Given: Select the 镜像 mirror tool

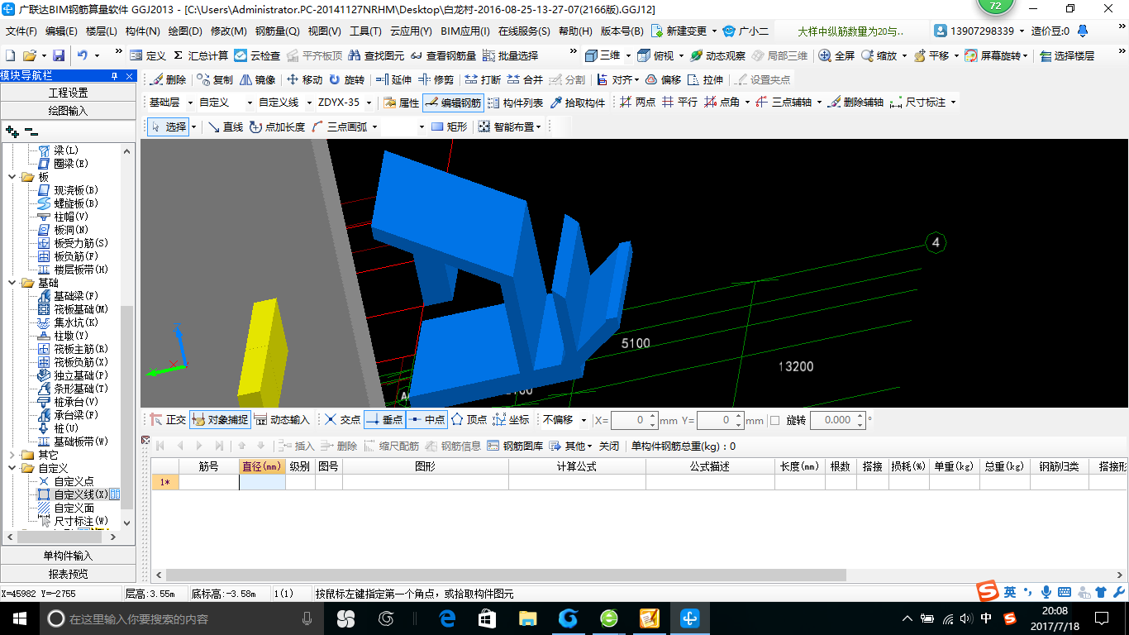Looking at the screenshot, I should point(258,80).
